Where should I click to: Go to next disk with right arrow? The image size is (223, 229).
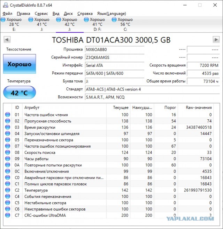click(216, 40)
